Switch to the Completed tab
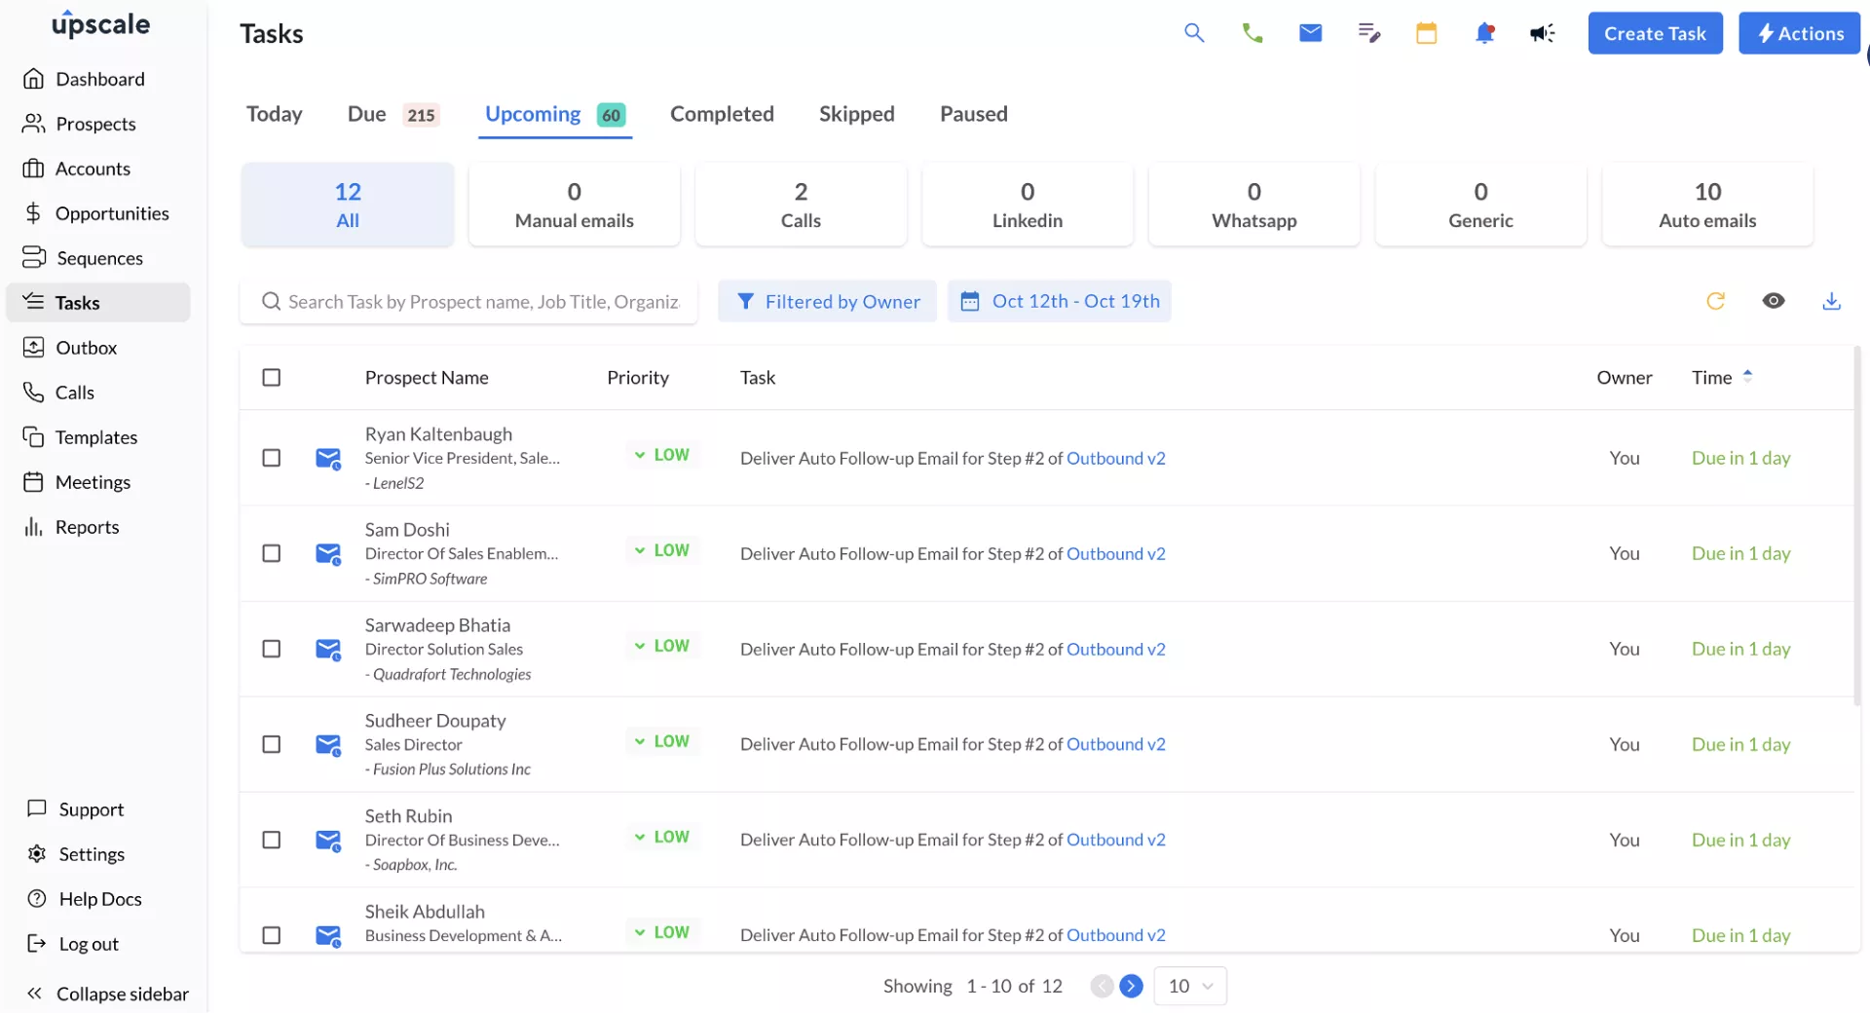1870x1013 pixels. [x=722, y=114]
